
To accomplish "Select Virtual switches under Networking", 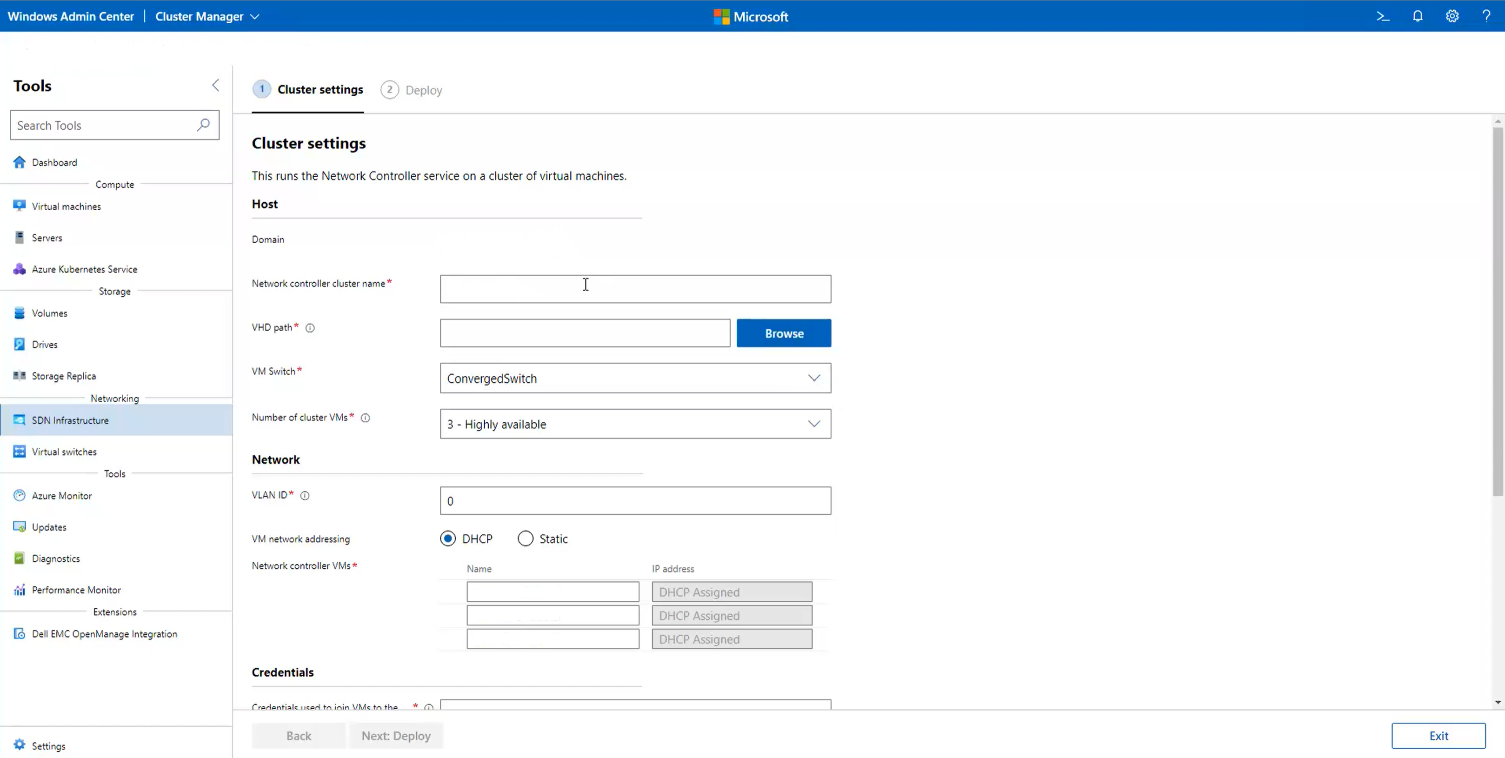I will point(64,451).
